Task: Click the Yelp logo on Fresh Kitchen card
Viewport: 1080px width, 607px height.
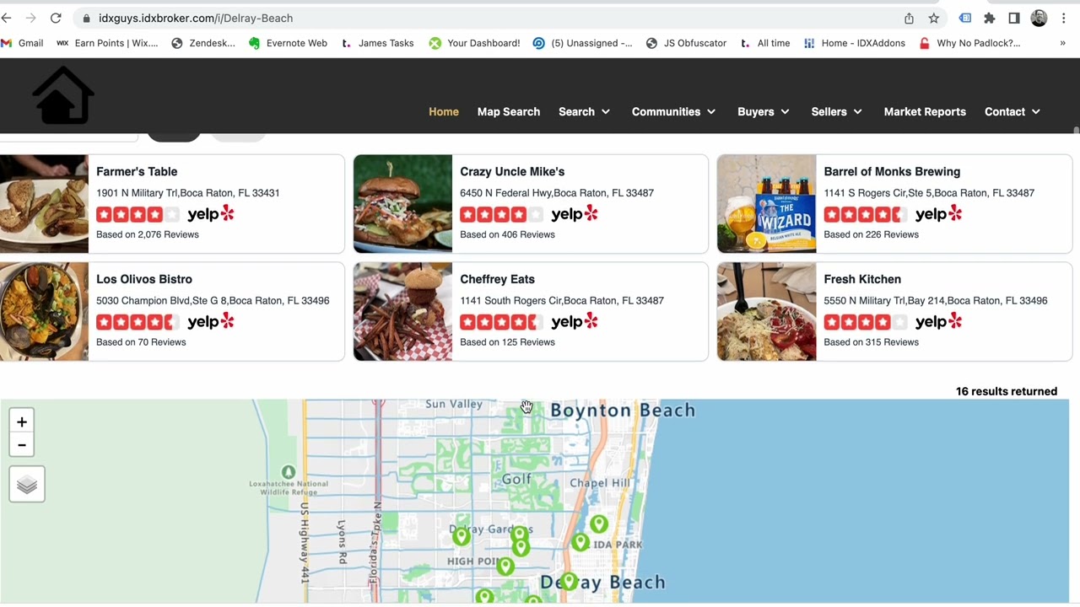Action: (x=938, y=322)
